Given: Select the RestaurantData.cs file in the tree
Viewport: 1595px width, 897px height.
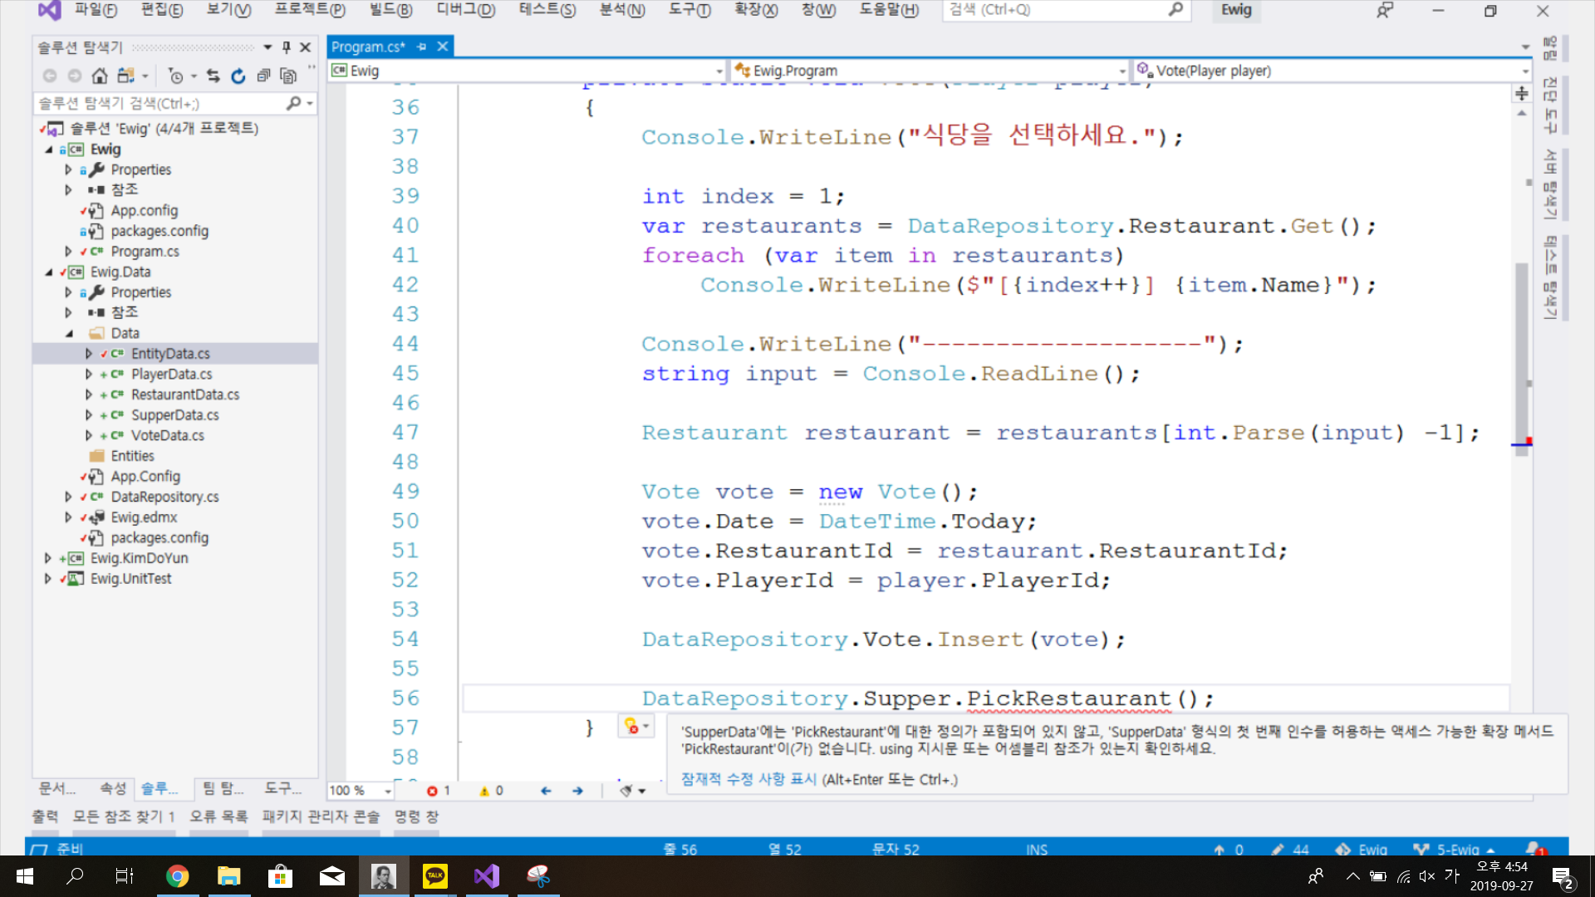Looking at the screenshot, I should click(x=184, y=395).
